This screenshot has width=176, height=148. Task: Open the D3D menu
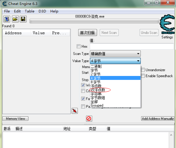click(x=42, y=11)
